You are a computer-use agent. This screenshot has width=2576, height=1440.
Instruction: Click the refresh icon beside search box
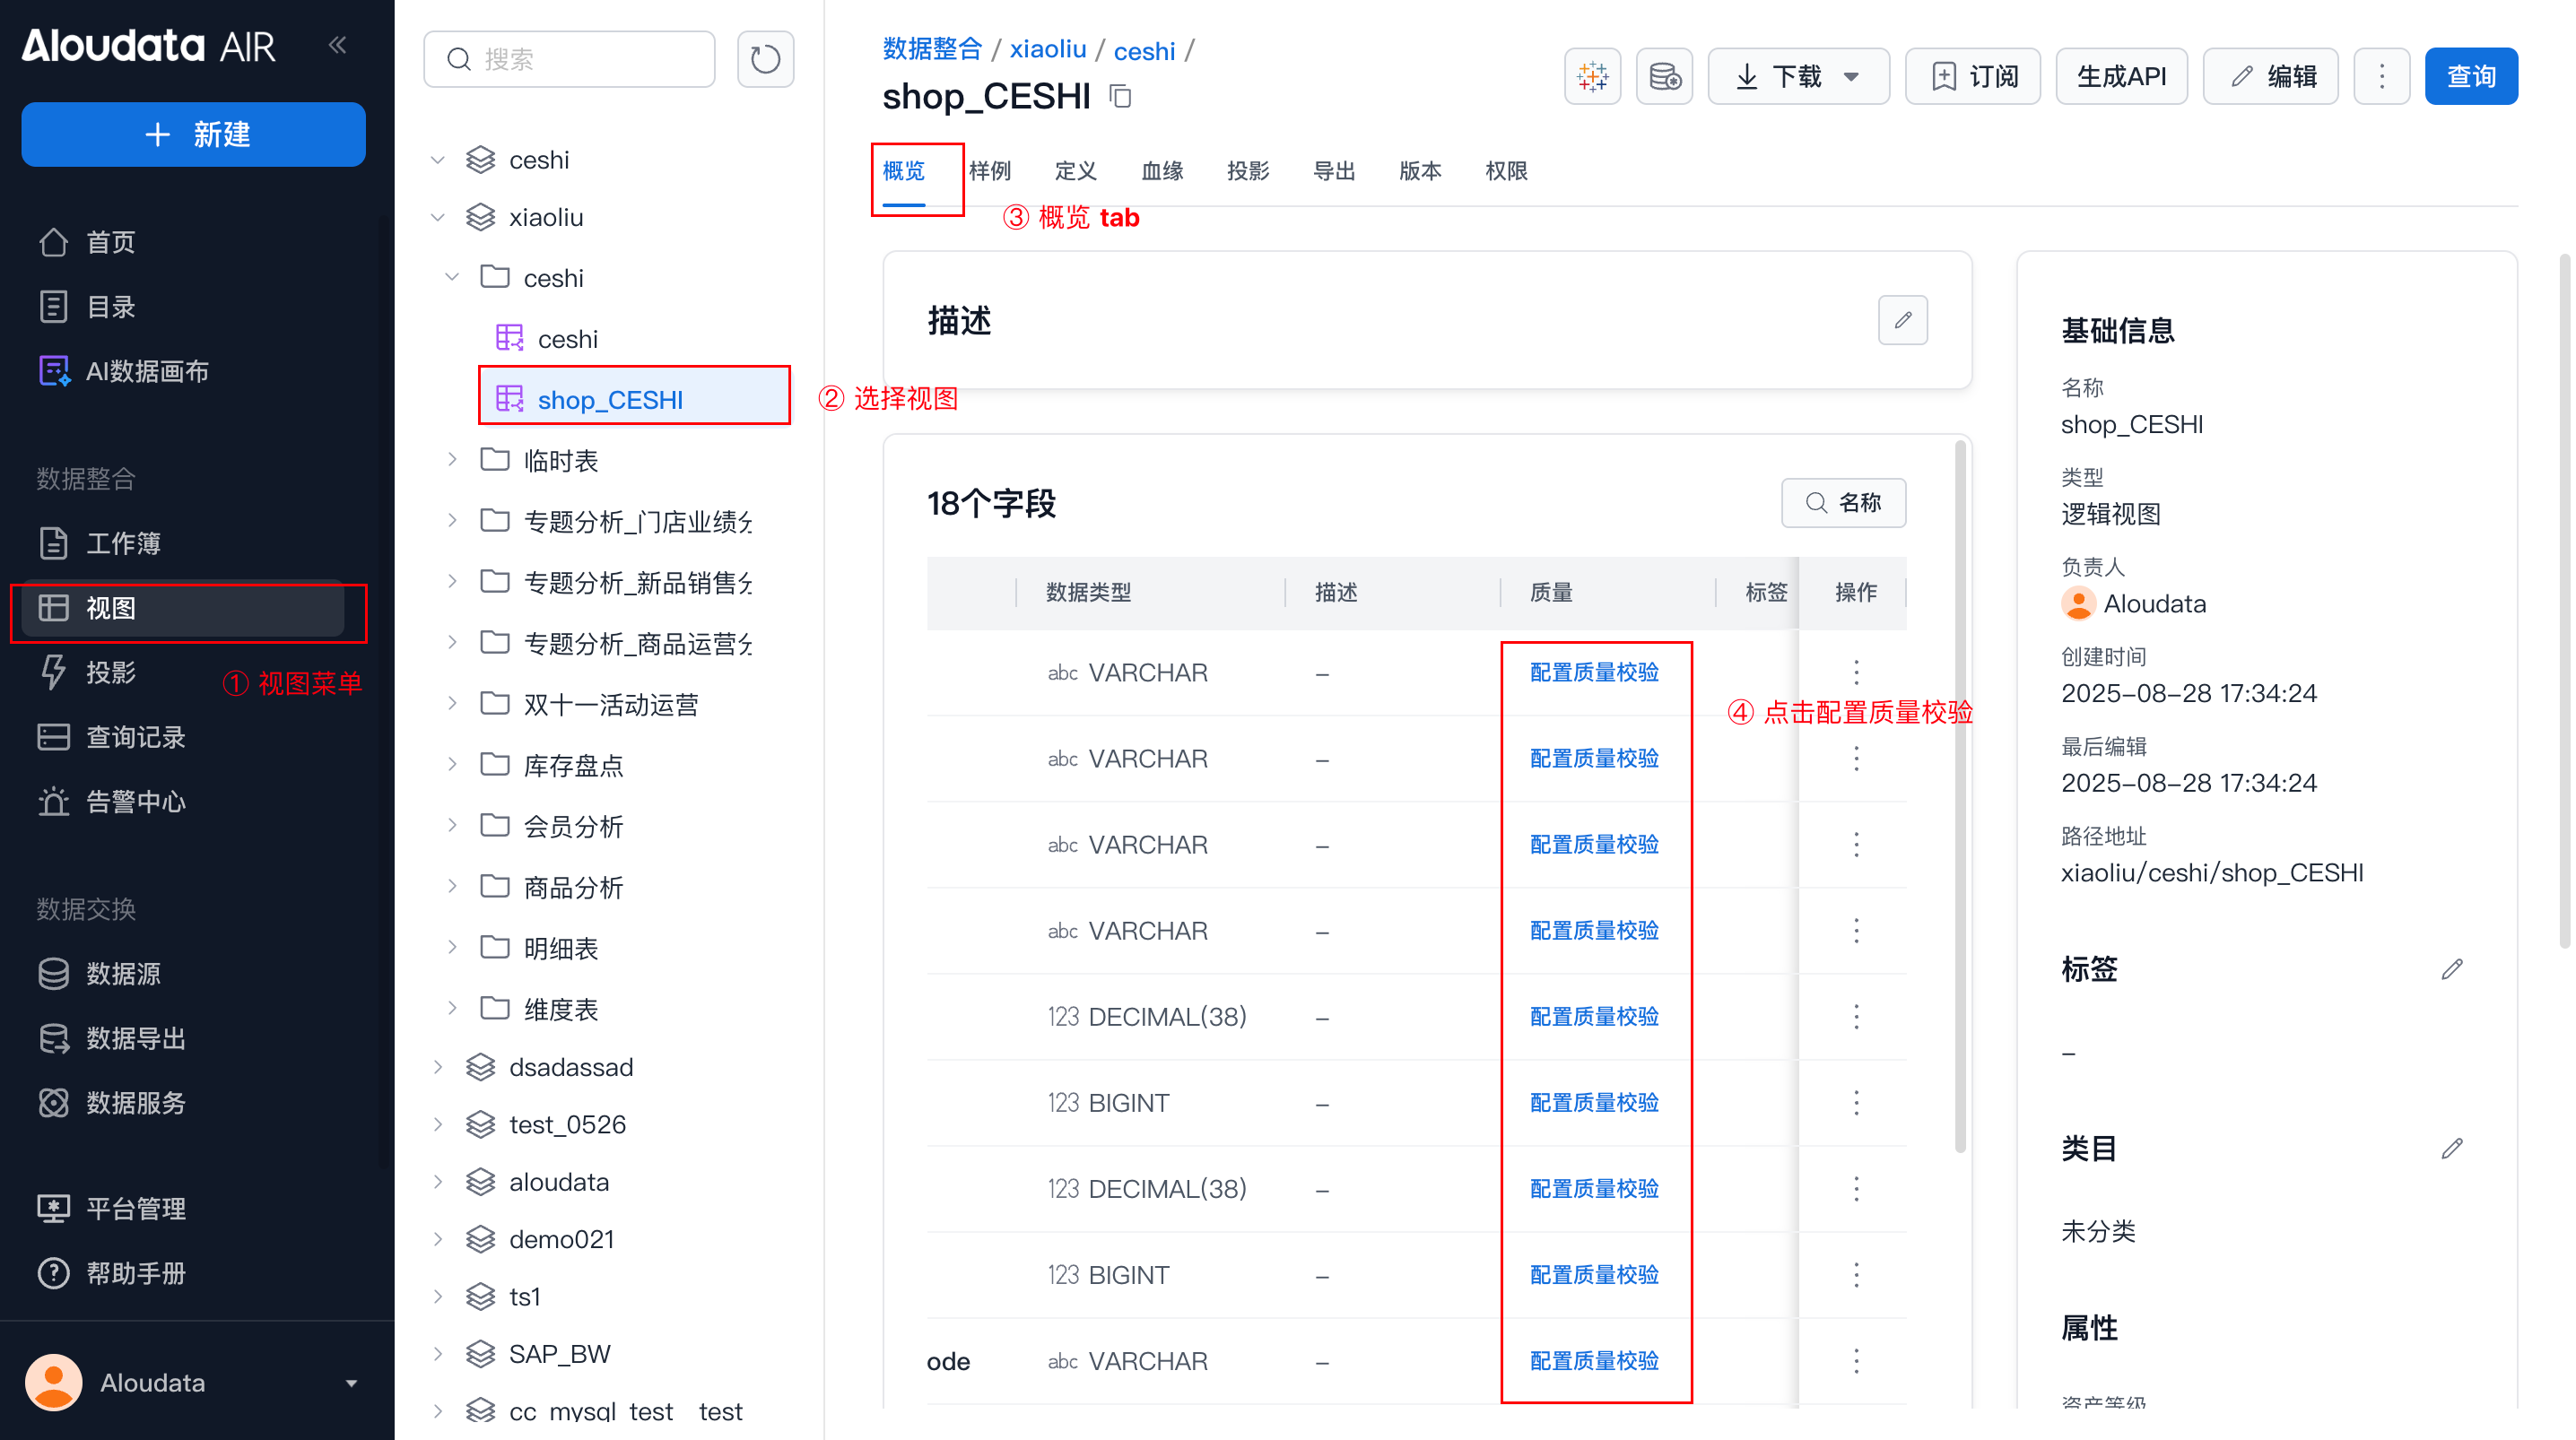(x=765, y=59)
